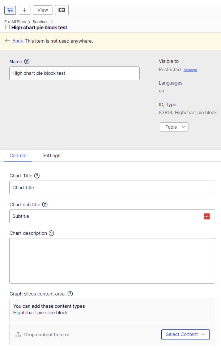This screenshot has height=350, width=221.
Task: Click the Chart sub title input field
Action: click(112, 216)
